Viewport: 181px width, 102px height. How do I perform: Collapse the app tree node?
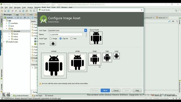pos(4,21)
